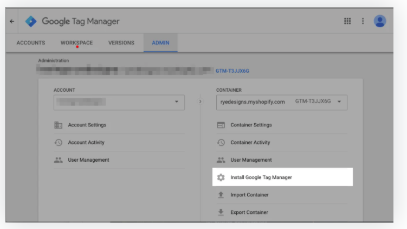The height and width of the screenshot is (229, 407).
Task: Switch to the Versions tab
Action: [121, 43]
